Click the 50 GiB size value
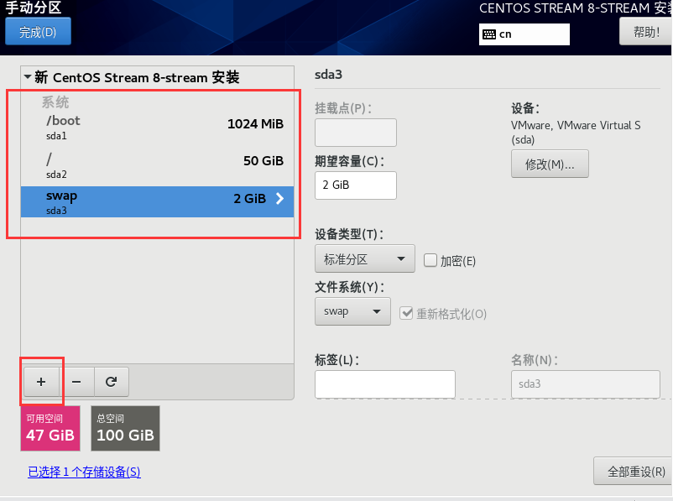This screenshot has height=501, width=673. click(x=263, y=161)
